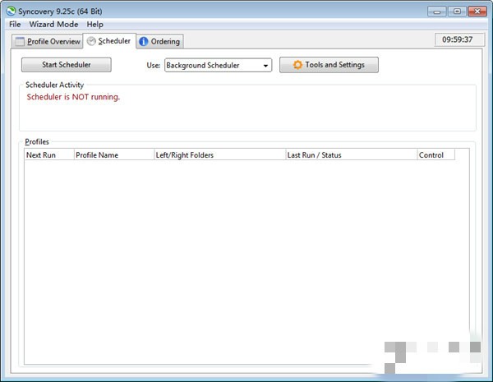Switch to the Ordering tab
493x382 pixels.
click(160, 42)
